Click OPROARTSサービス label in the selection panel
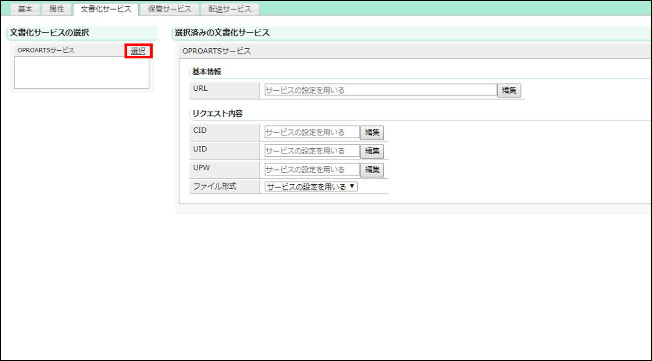 point(46,50)
